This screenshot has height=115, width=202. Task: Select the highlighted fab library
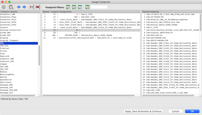[19, 43]
